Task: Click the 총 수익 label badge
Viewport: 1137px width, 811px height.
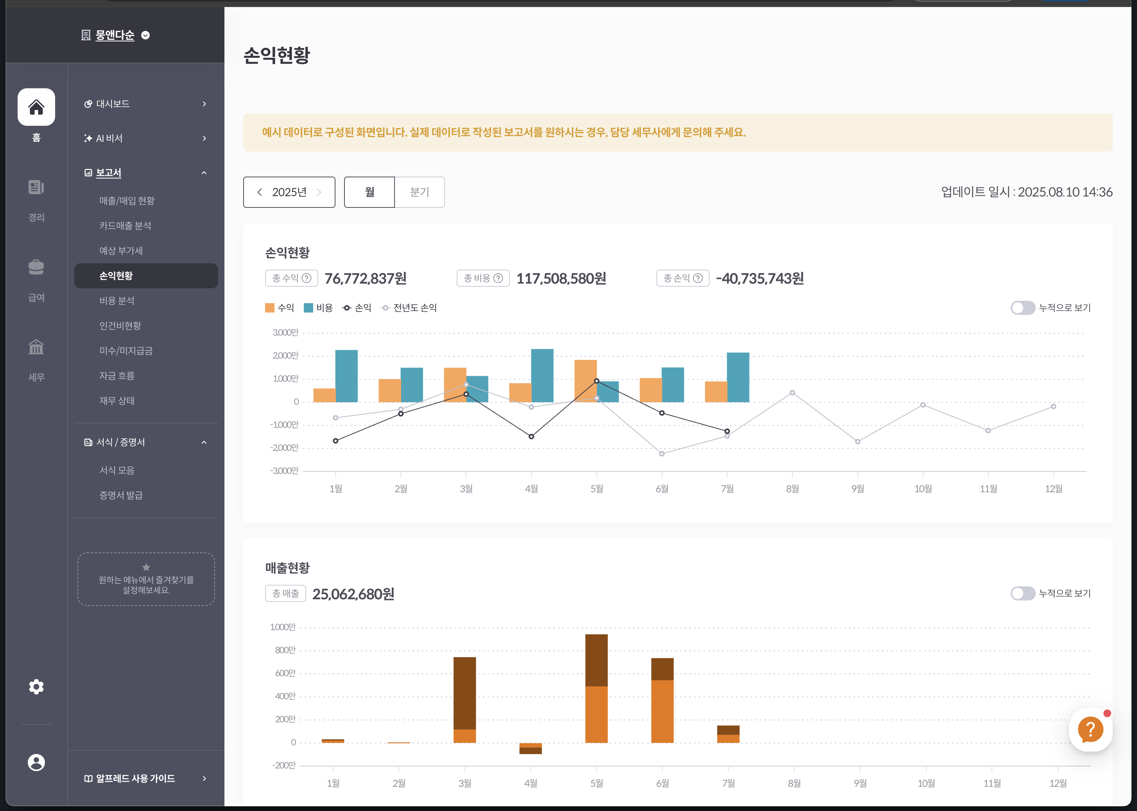Action: pyautogui.click(x=291, y=278)
